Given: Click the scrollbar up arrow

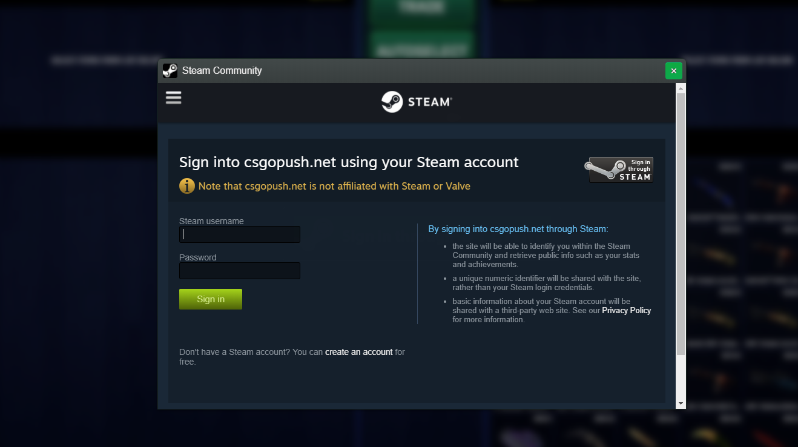Looking at the screenshot, I should 681,88.
